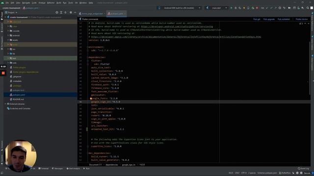This screenshot has height=176, width=314.
Task: Click the google_sign_in breadcrumb at the editor bottom
Action: point(129,165)
